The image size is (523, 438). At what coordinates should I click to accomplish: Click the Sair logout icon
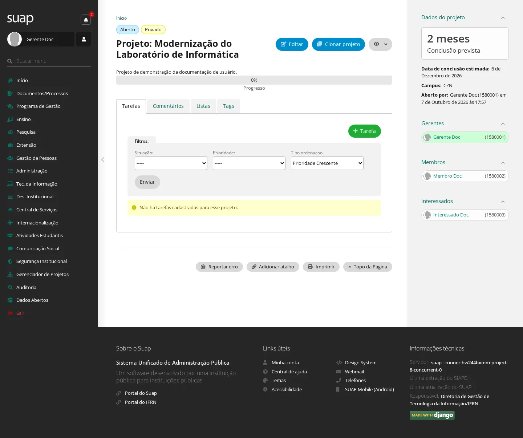[x=10, y=313]
